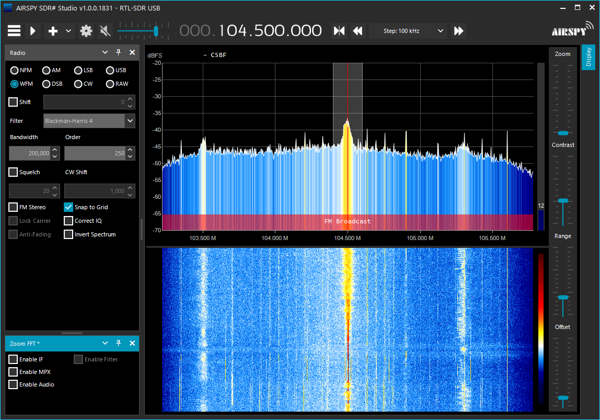Decrease Bandwidth with down arrow
600x420 pixels.
pos(55,156)
